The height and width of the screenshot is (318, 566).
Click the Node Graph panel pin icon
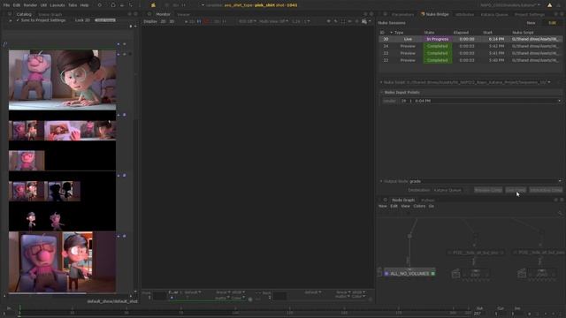coord(386,201)
